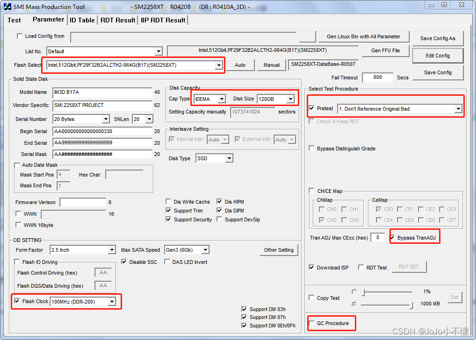Enable the Bypass Distinguish Grade checkbox
The width and height of the screenshot is (476, 340).
pos(311,149)
